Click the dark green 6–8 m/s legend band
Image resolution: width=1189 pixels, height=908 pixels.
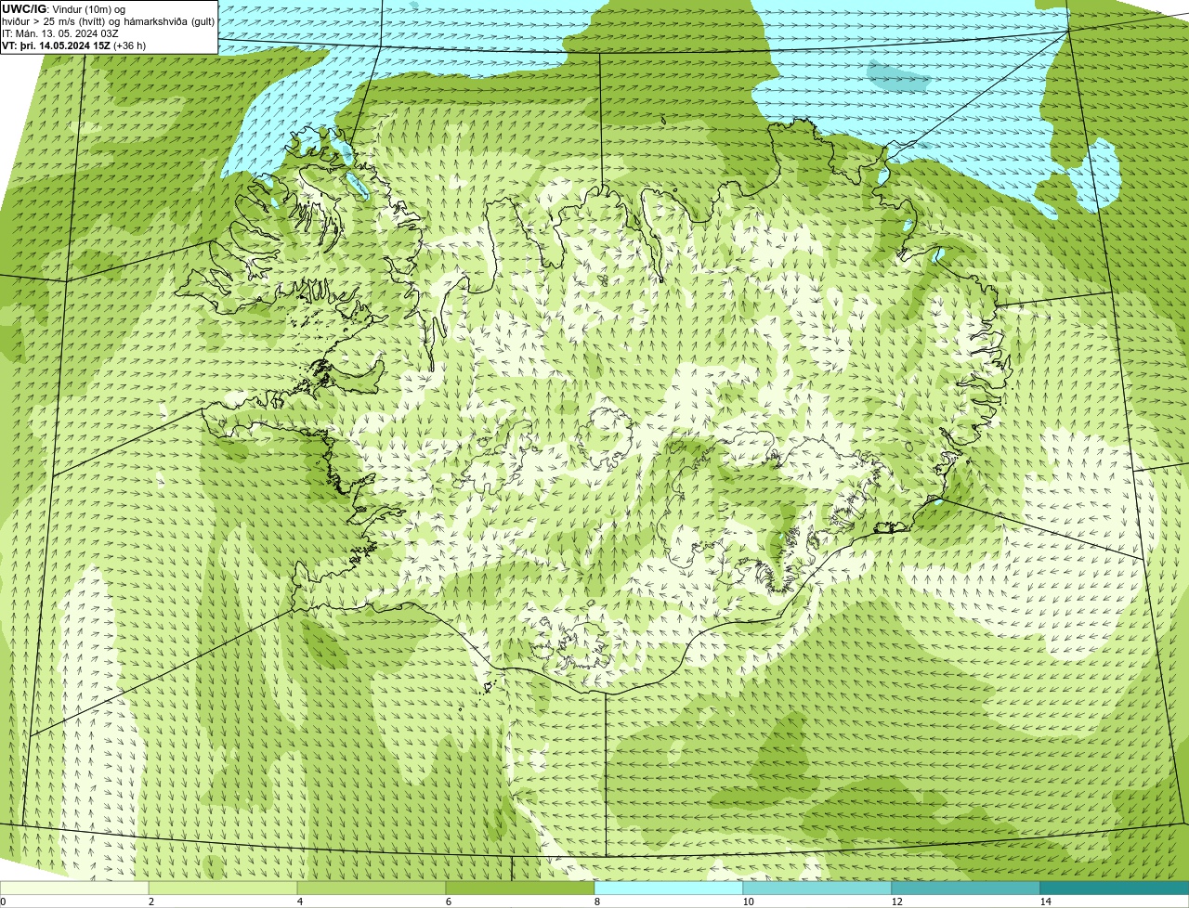pos(520,888)
